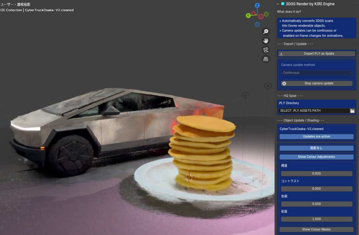359x235 pixels.
Task: Click the 3DGS Render by KIRI Engine title
Action: pyautogui.click(x=310, y=4)
